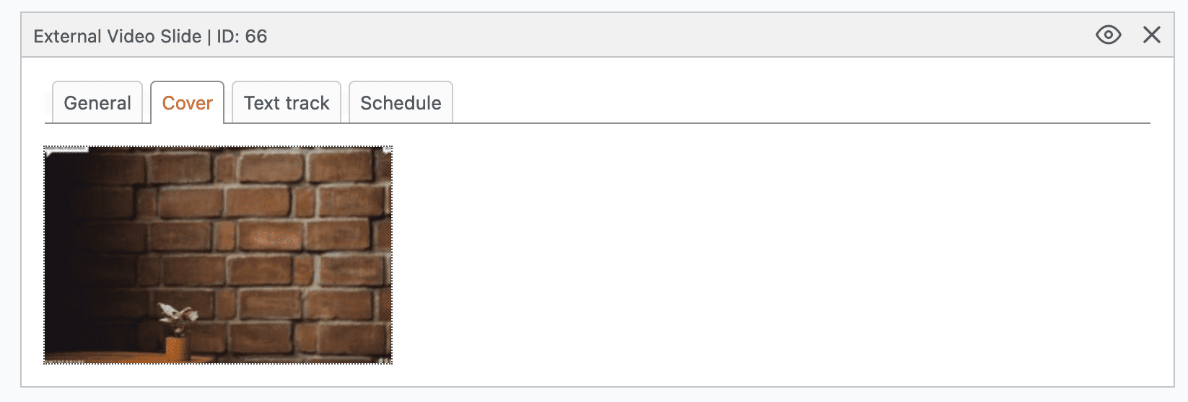Open the General tab
This screenshot has height=402, width=1188.
coord(97,103)
